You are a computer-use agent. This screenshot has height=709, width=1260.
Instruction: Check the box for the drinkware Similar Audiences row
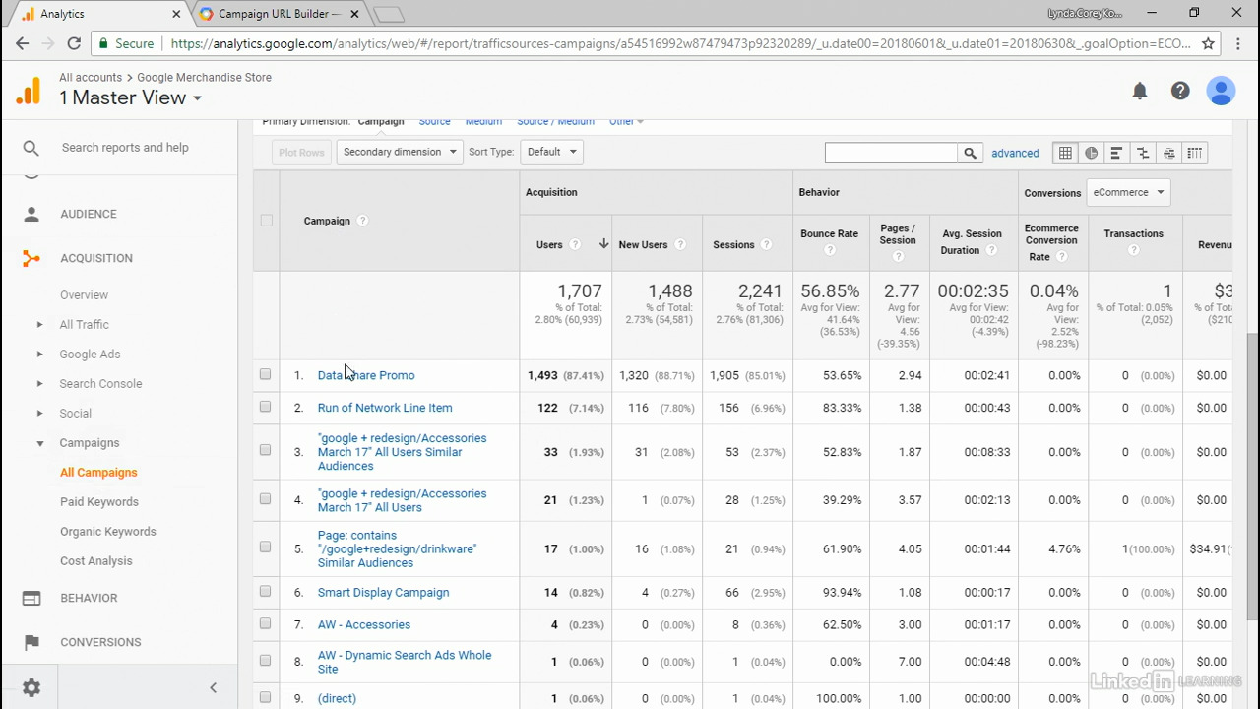[265, 547]
